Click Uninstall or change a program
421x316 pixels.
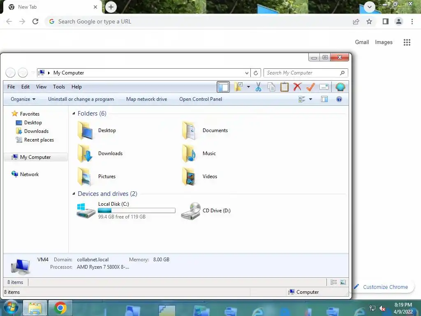[81, 99]
